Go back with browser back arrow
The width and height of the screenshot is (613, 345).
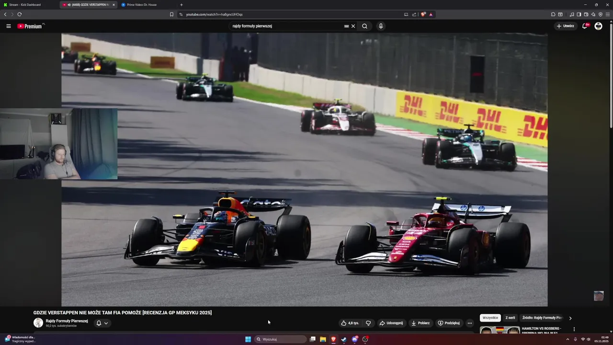(x=5, y=14)
